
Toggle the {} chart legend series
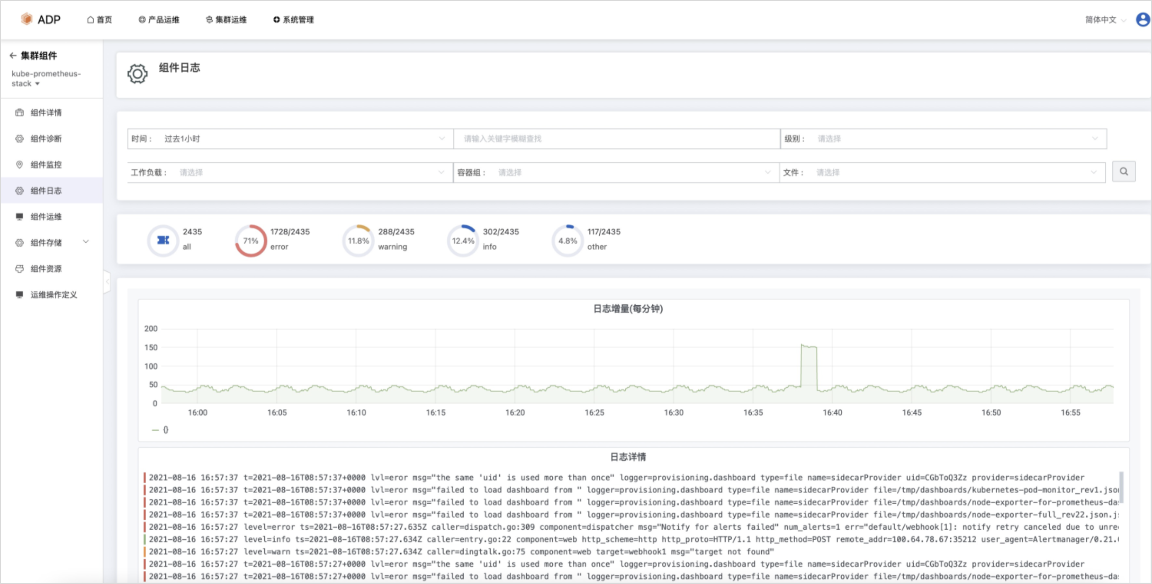coord(160,430)
